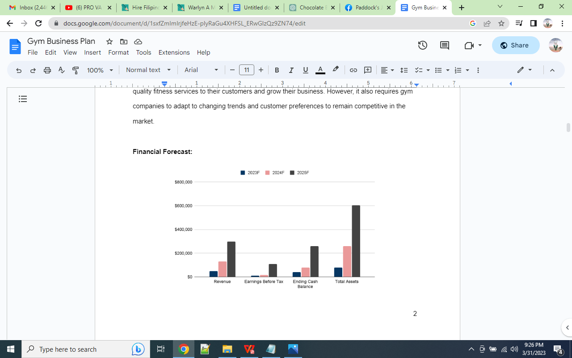Open text alignment dropdown
This screenshot has width=572, height=358.
point(387,70)
